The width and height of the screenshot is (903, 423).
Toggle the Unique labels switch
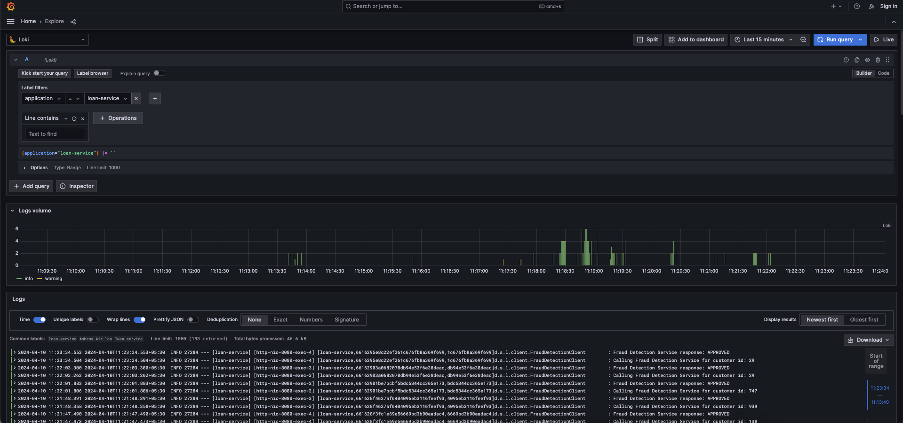click(x=93, y=320)
